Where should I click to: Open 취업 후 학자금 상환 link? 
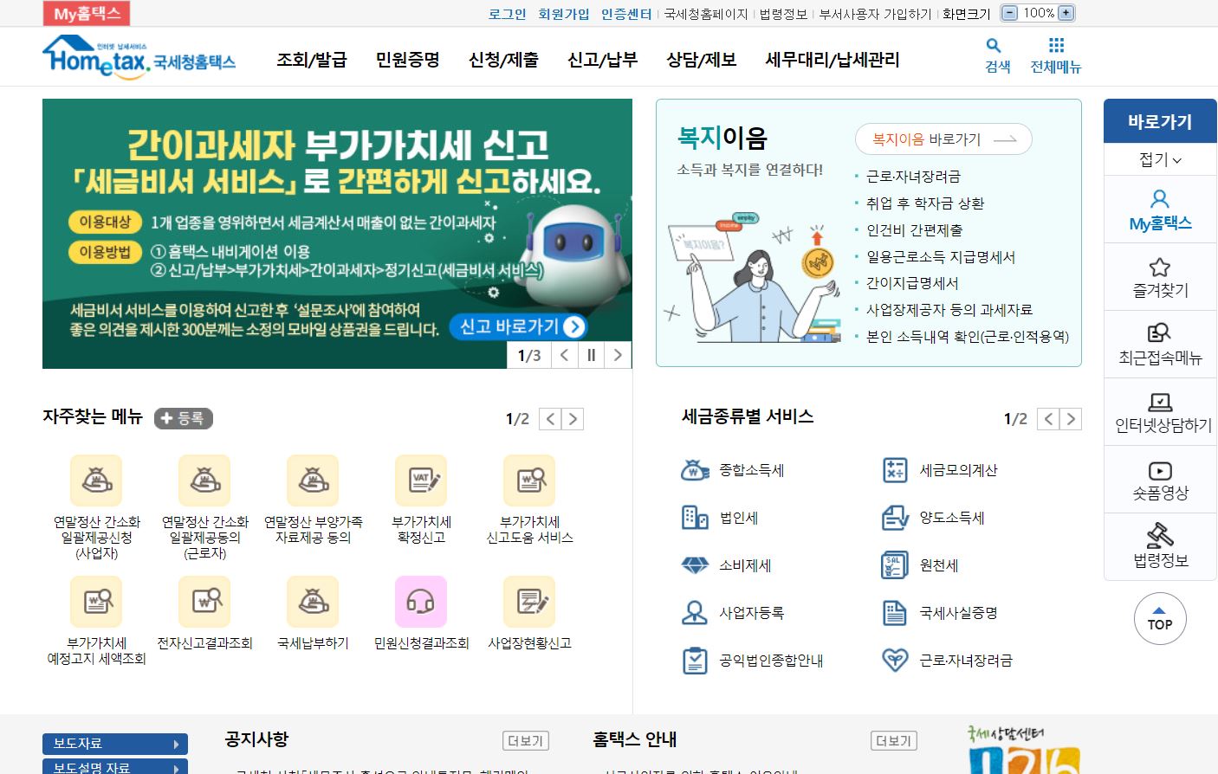pos(925,203)
